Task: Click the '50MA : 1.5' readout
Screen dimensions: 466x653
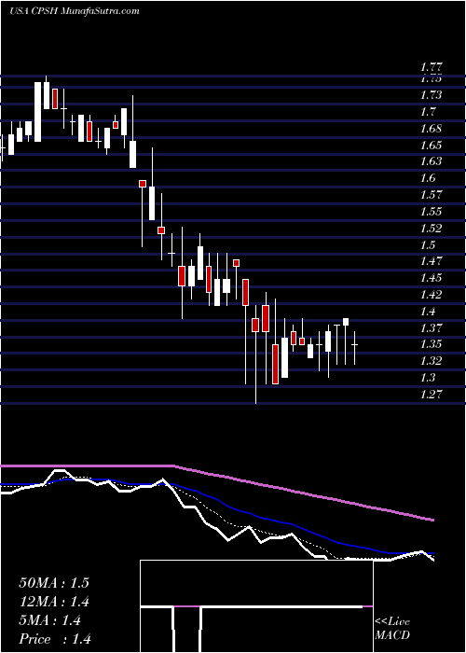Action: point(54,583)
